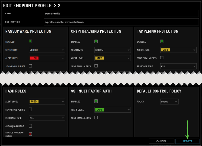The height and width of the screenshot is (146, 202).
Task: Enable Send Email Alerts for Tampering Protection
Action: (162, 58)
